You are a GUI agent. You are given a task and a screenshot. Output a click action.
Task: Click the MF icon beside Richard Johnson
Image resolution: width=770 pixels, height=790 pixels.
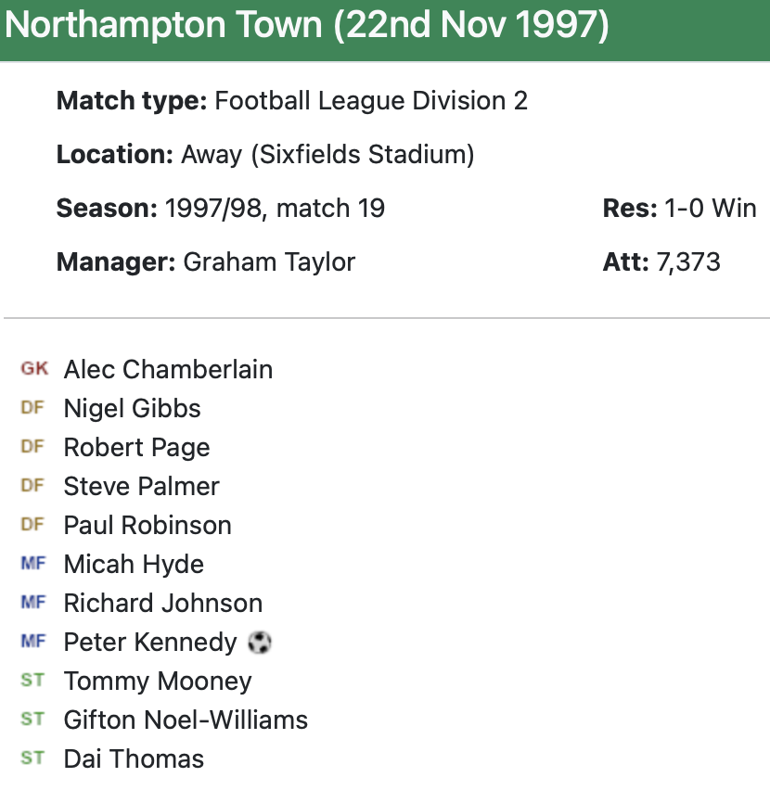point(32,603)
